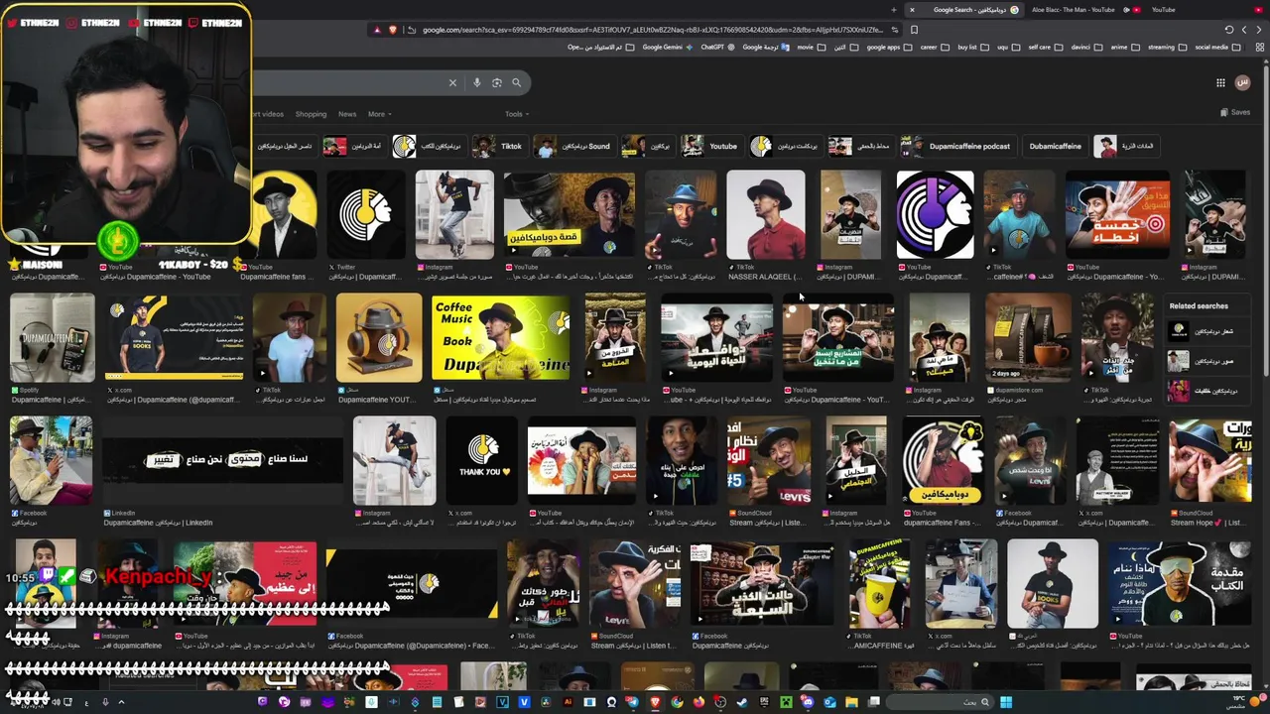Click the magnifier search icon in search box
This screenshot has width=1270, height=714.
(x=516, y=82)
